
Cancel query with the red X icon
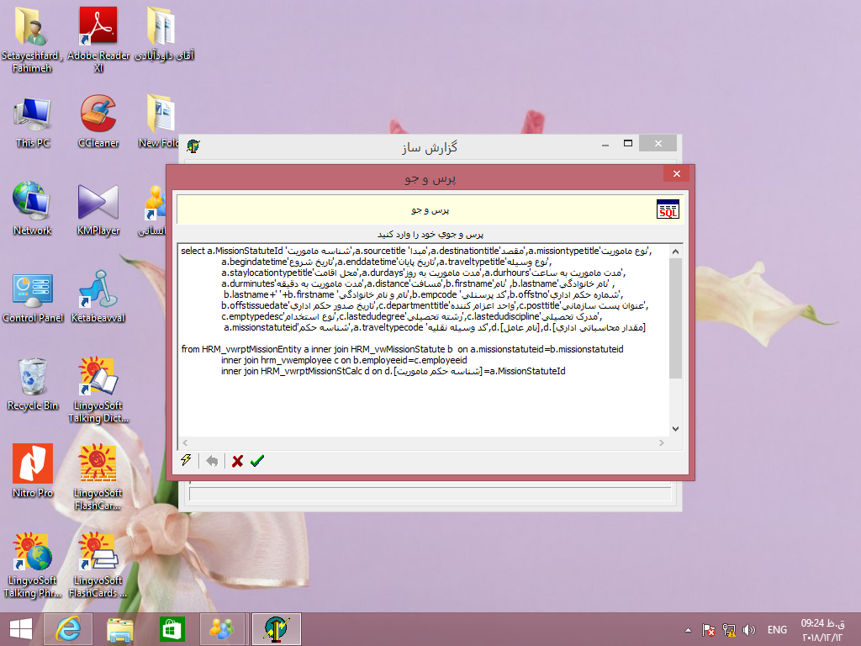pyautogui.click(x=237, y=461)
